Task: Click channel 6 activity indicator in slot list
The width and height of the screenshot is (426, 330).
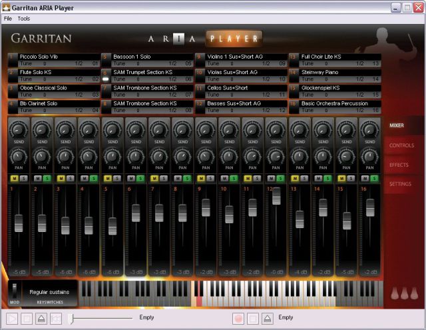Action: click(x=106, y=79)
